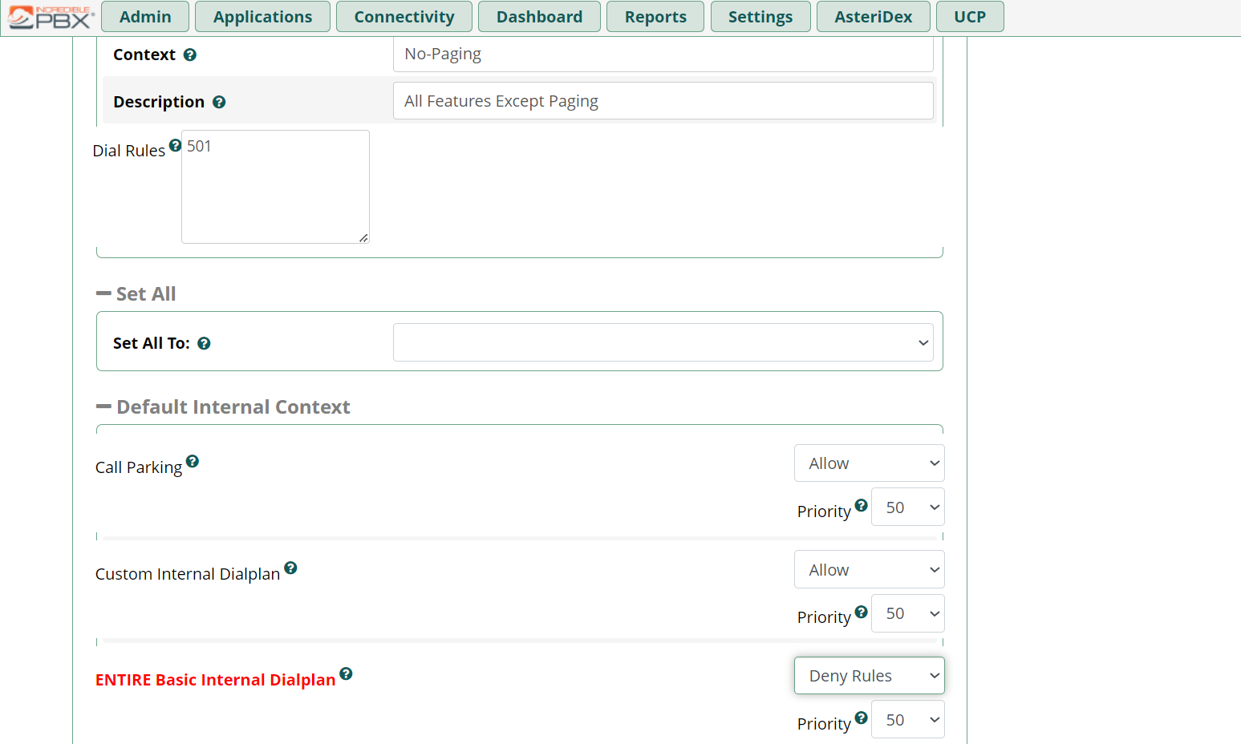Screen dimensions: 1241x744
Task: Open the Admin menu
Action: point(145,17)
